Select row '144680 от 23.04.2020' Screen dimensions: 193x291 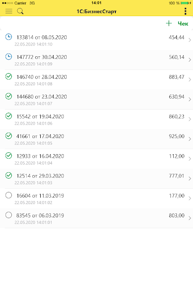96,99
